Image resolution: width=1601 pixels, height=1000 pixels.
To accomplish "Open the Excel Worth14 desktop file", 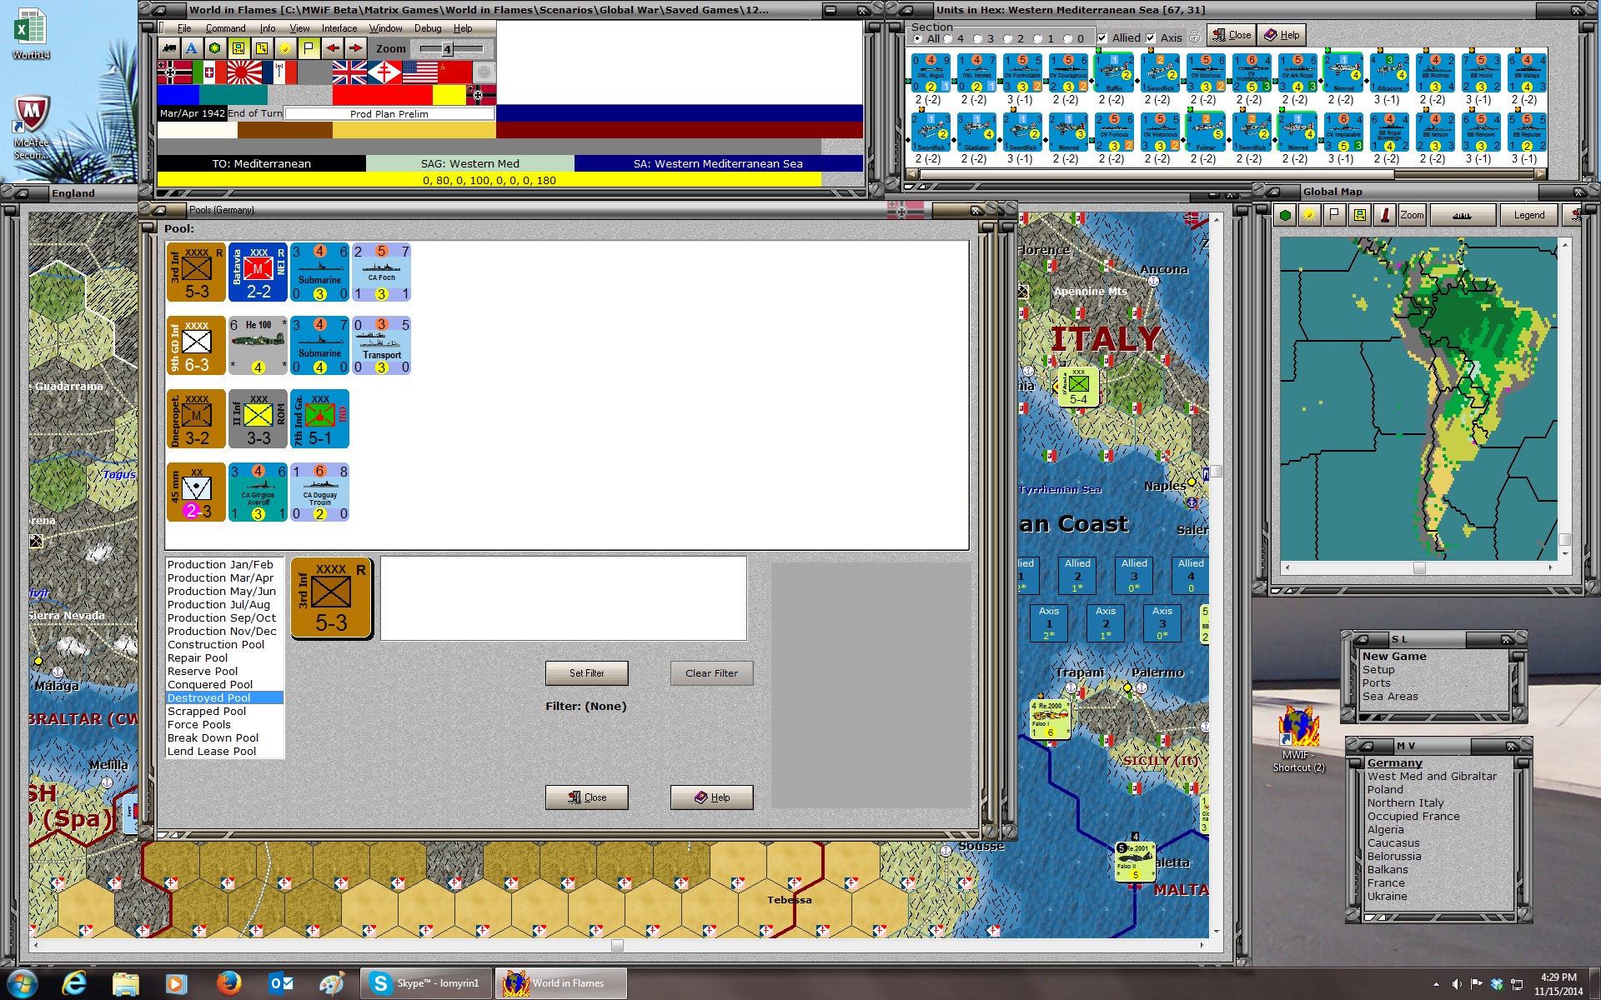I will (31, 33).
